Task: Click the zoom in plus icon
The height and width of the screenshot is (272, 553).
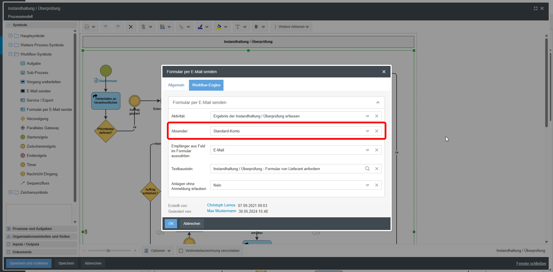Action: click(x=135, y=251)
